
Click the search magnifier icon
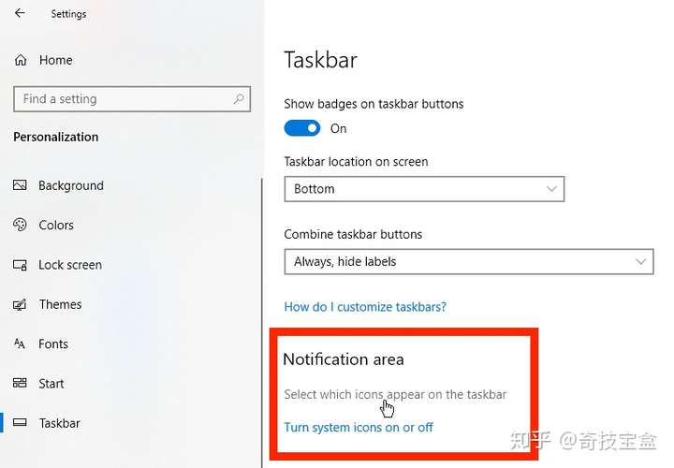[239, 99]
